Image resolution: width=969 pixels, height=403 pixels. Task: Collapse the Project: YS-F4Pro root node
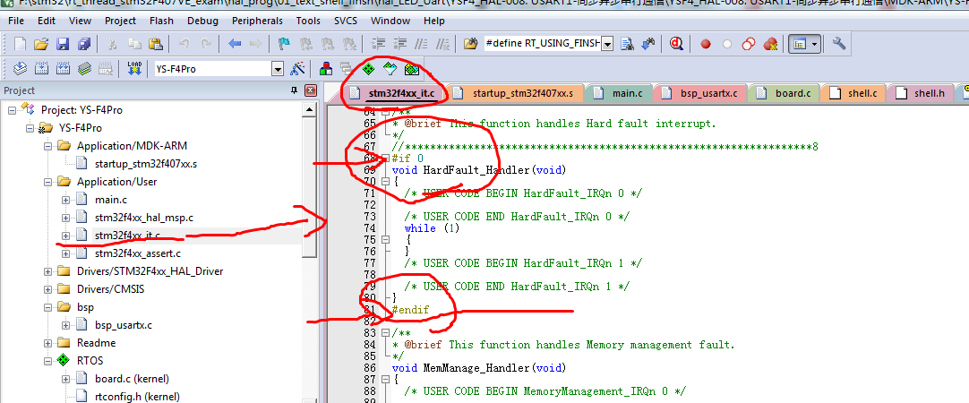(13, 110)
